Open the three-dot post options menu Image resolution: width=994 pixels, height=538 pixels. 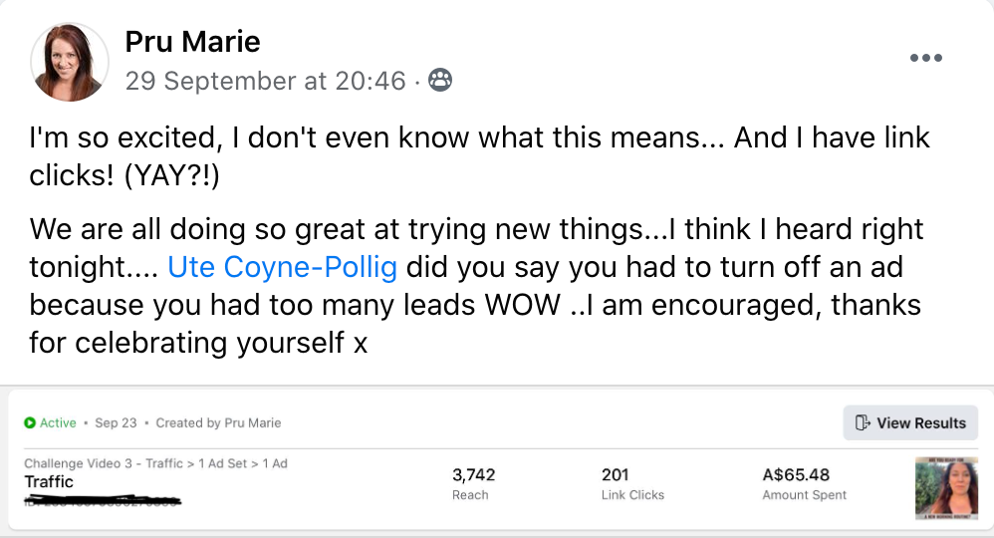925,58
